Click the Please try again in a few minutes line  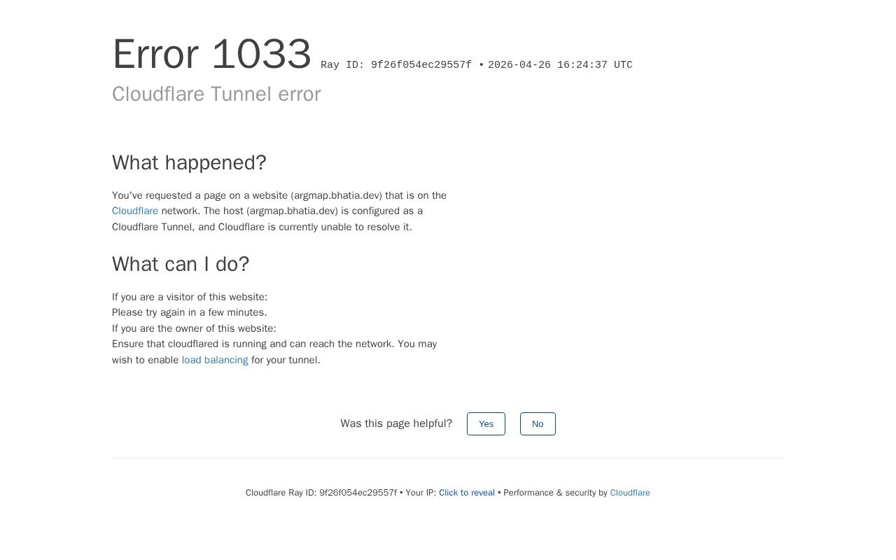190,312
